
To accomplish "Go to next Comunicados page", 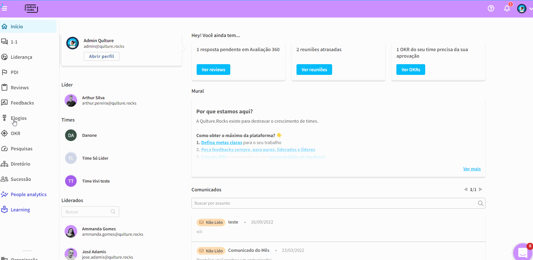I will coord(480,189).
